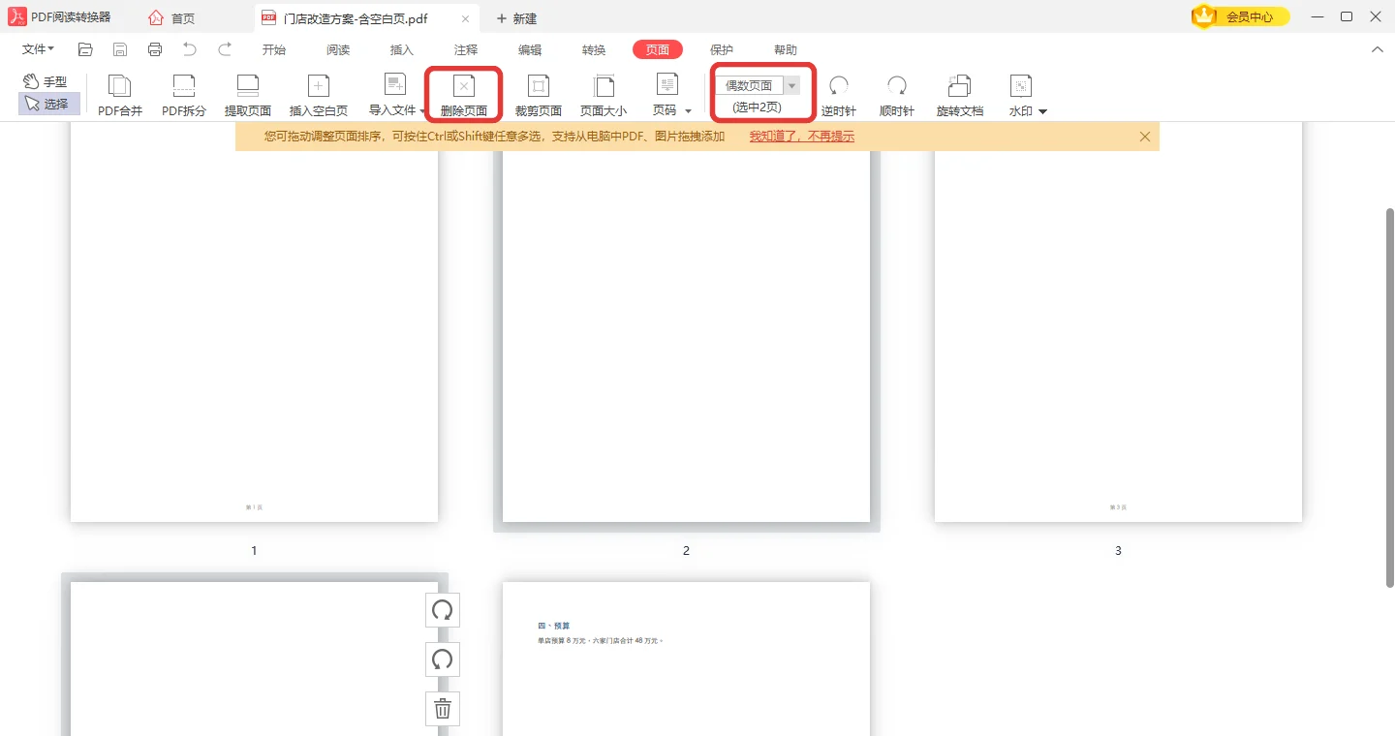Image resolution: width=1395 pixels, height=736 pixels.
Task: Click the 旋转文档 rotate document tool
Action: point(960,96)
